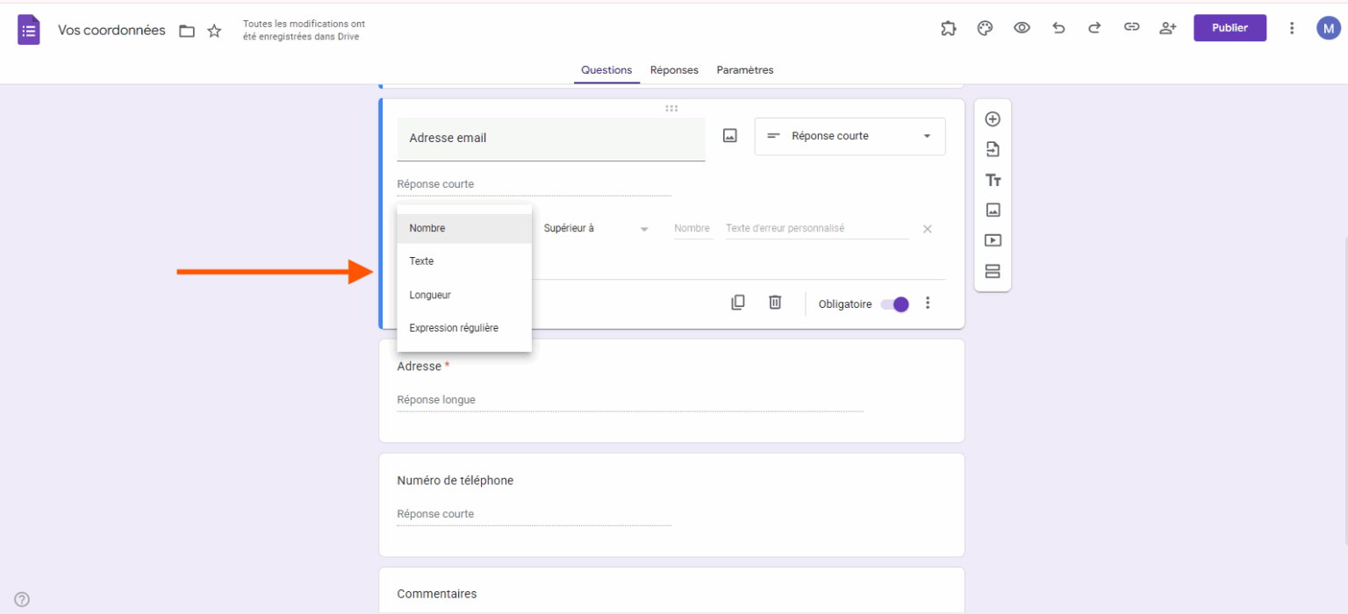Insert an image using the sidebar icon
This screenshot has width=1348, height=614.
pos(992,210)
